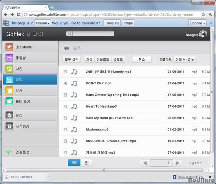Viewport: 216px width, 184px height.
Task: Bookmark page with the star icon
Action: 203,14
